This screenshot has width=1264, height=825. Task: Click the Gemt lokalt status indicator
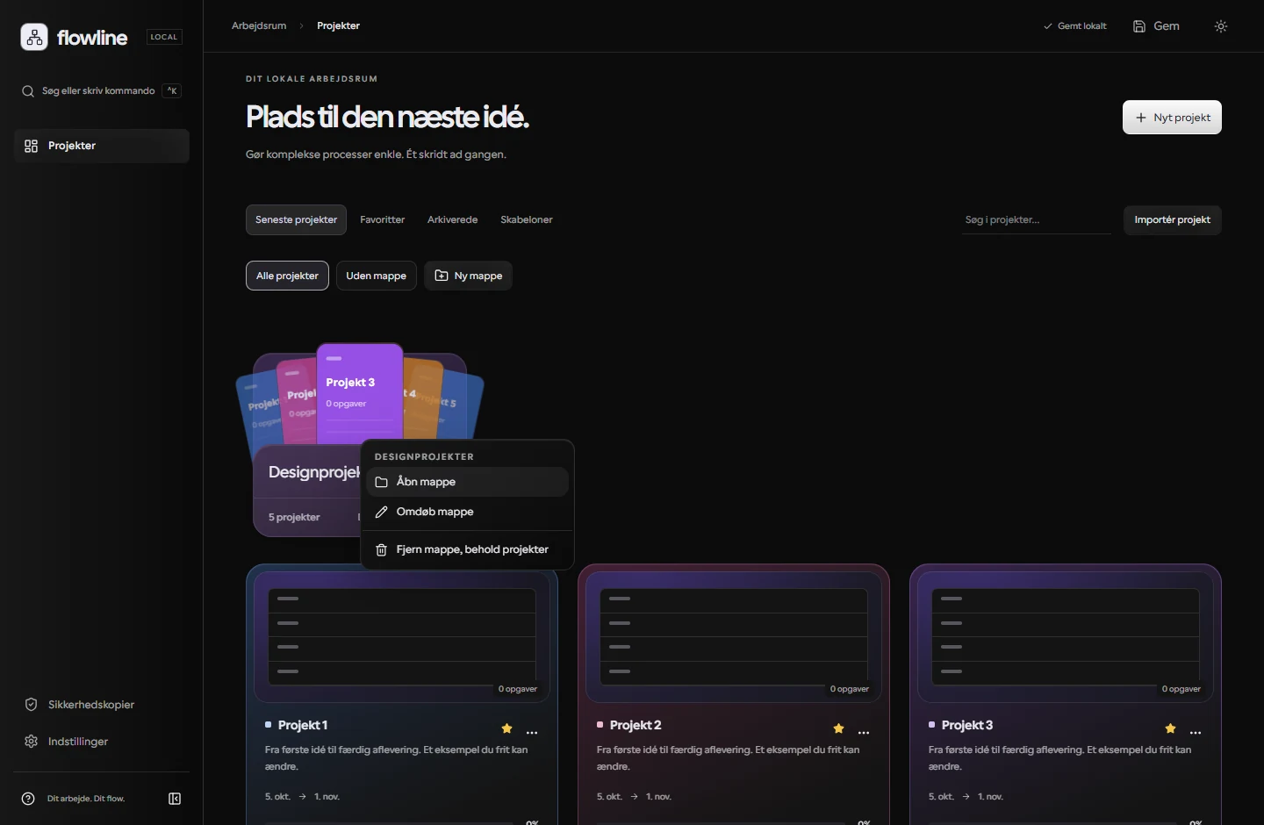(x=1074, y=26)
